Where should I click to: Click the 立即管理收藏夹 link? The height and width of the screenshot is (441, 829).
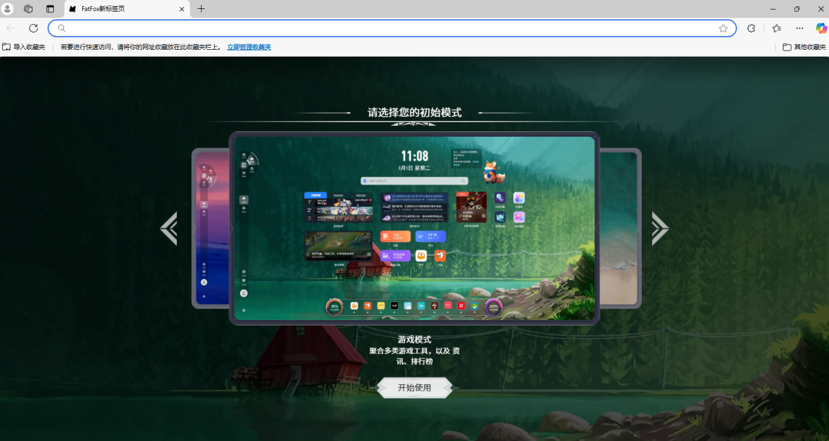point(249,47)
